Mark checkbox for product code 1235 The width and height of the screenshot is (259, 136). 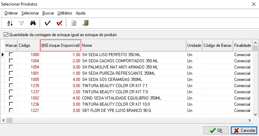11,85
